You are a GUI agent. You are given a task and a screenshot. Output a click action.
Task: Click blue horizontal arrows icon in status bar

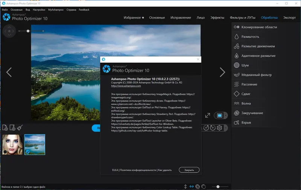pos(192,187)
